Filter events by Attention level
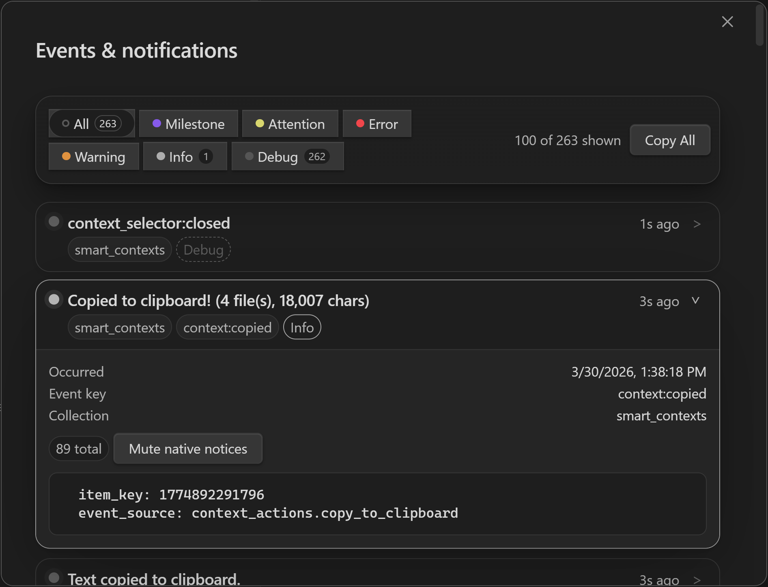Viewport: 768px width, 587px height. (x=290, y=124)
